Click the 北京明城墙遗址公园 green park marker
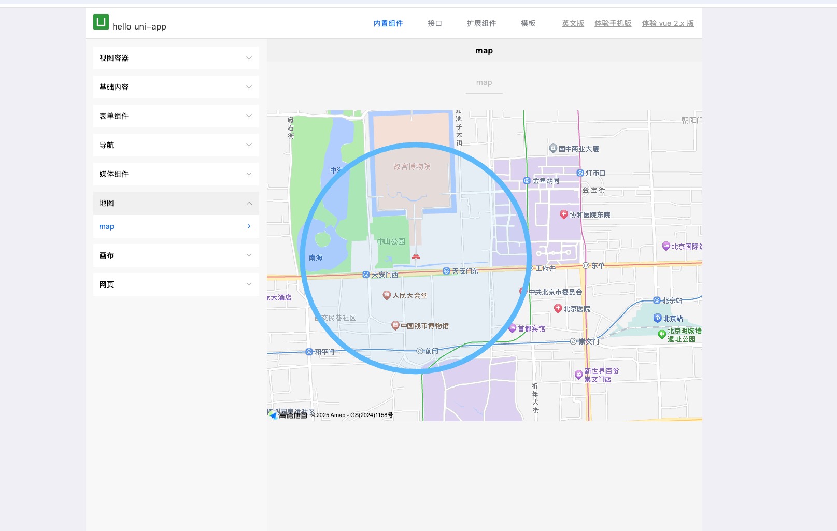 click(x=662, y=335)
